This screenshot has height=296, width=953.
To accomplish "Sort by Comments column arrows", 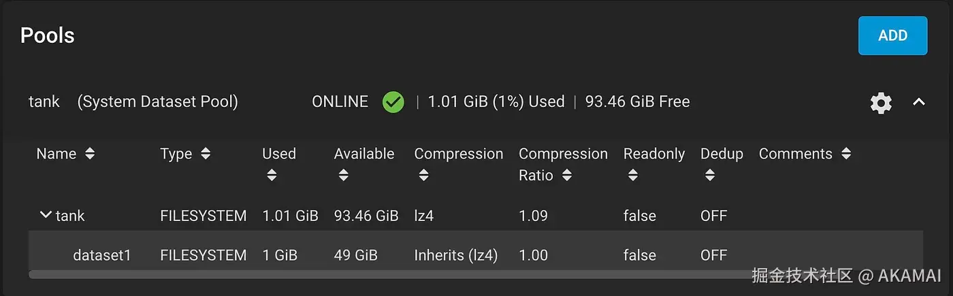I will pos(846,154).
